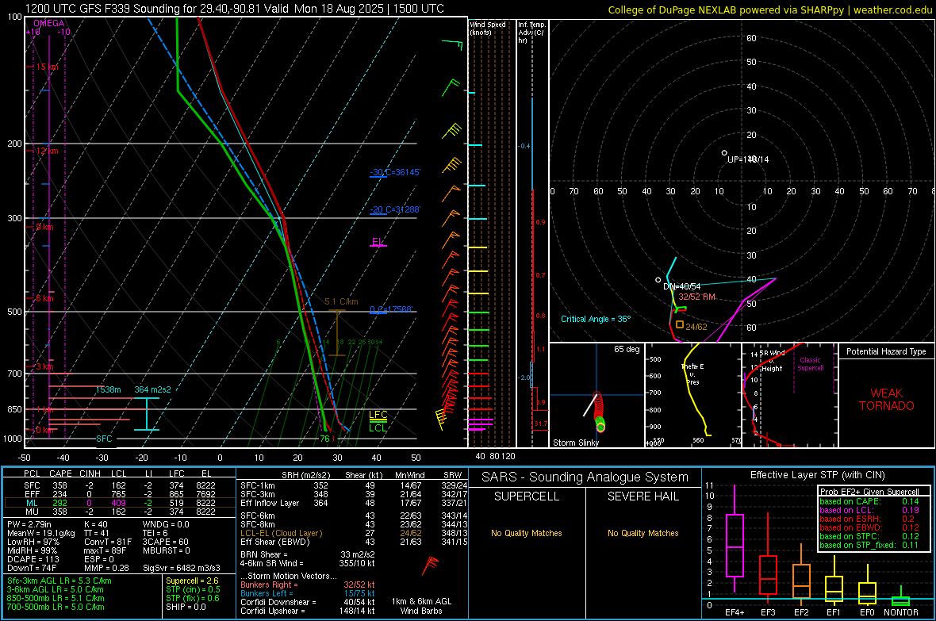Click the Bunkers Right = 32/52 kt line
Screen dimensions: 936x621
(x=308, y=585)
